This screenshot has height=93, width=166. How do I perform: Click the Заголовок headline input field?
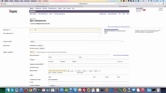pos(65,30)
